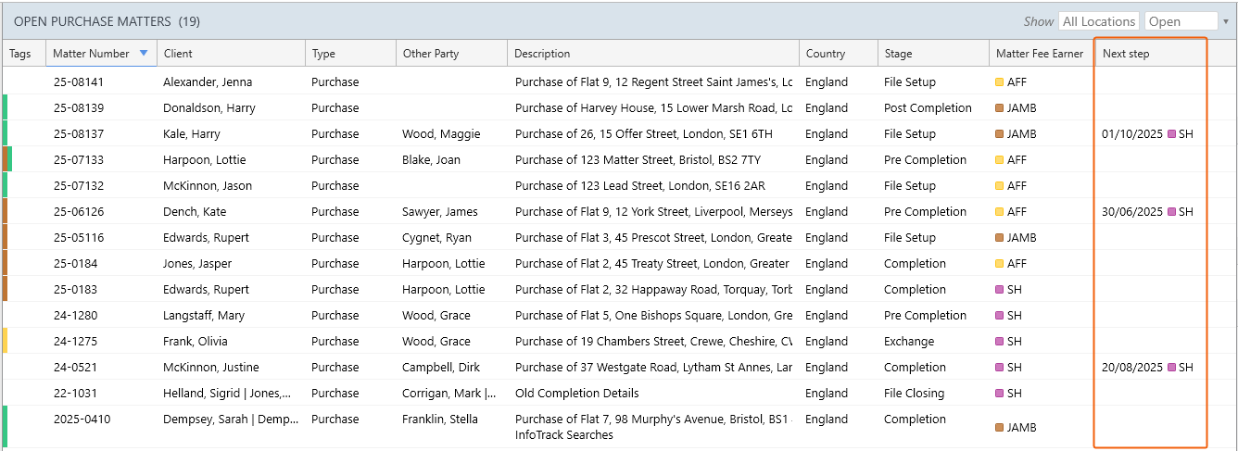Screen dimensions: 1238x451
Task: Click the green tag bar on row 25-08139
Action: click(5, 108)
